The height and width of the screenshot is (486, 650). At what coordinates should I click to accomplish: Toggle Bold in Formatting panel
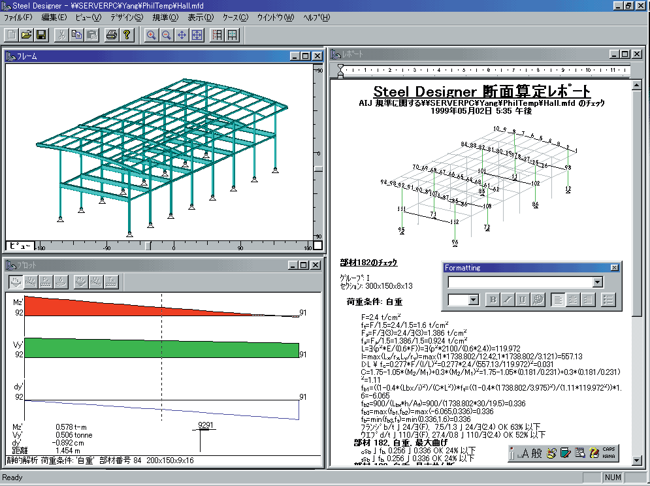[x=493, y=299]
